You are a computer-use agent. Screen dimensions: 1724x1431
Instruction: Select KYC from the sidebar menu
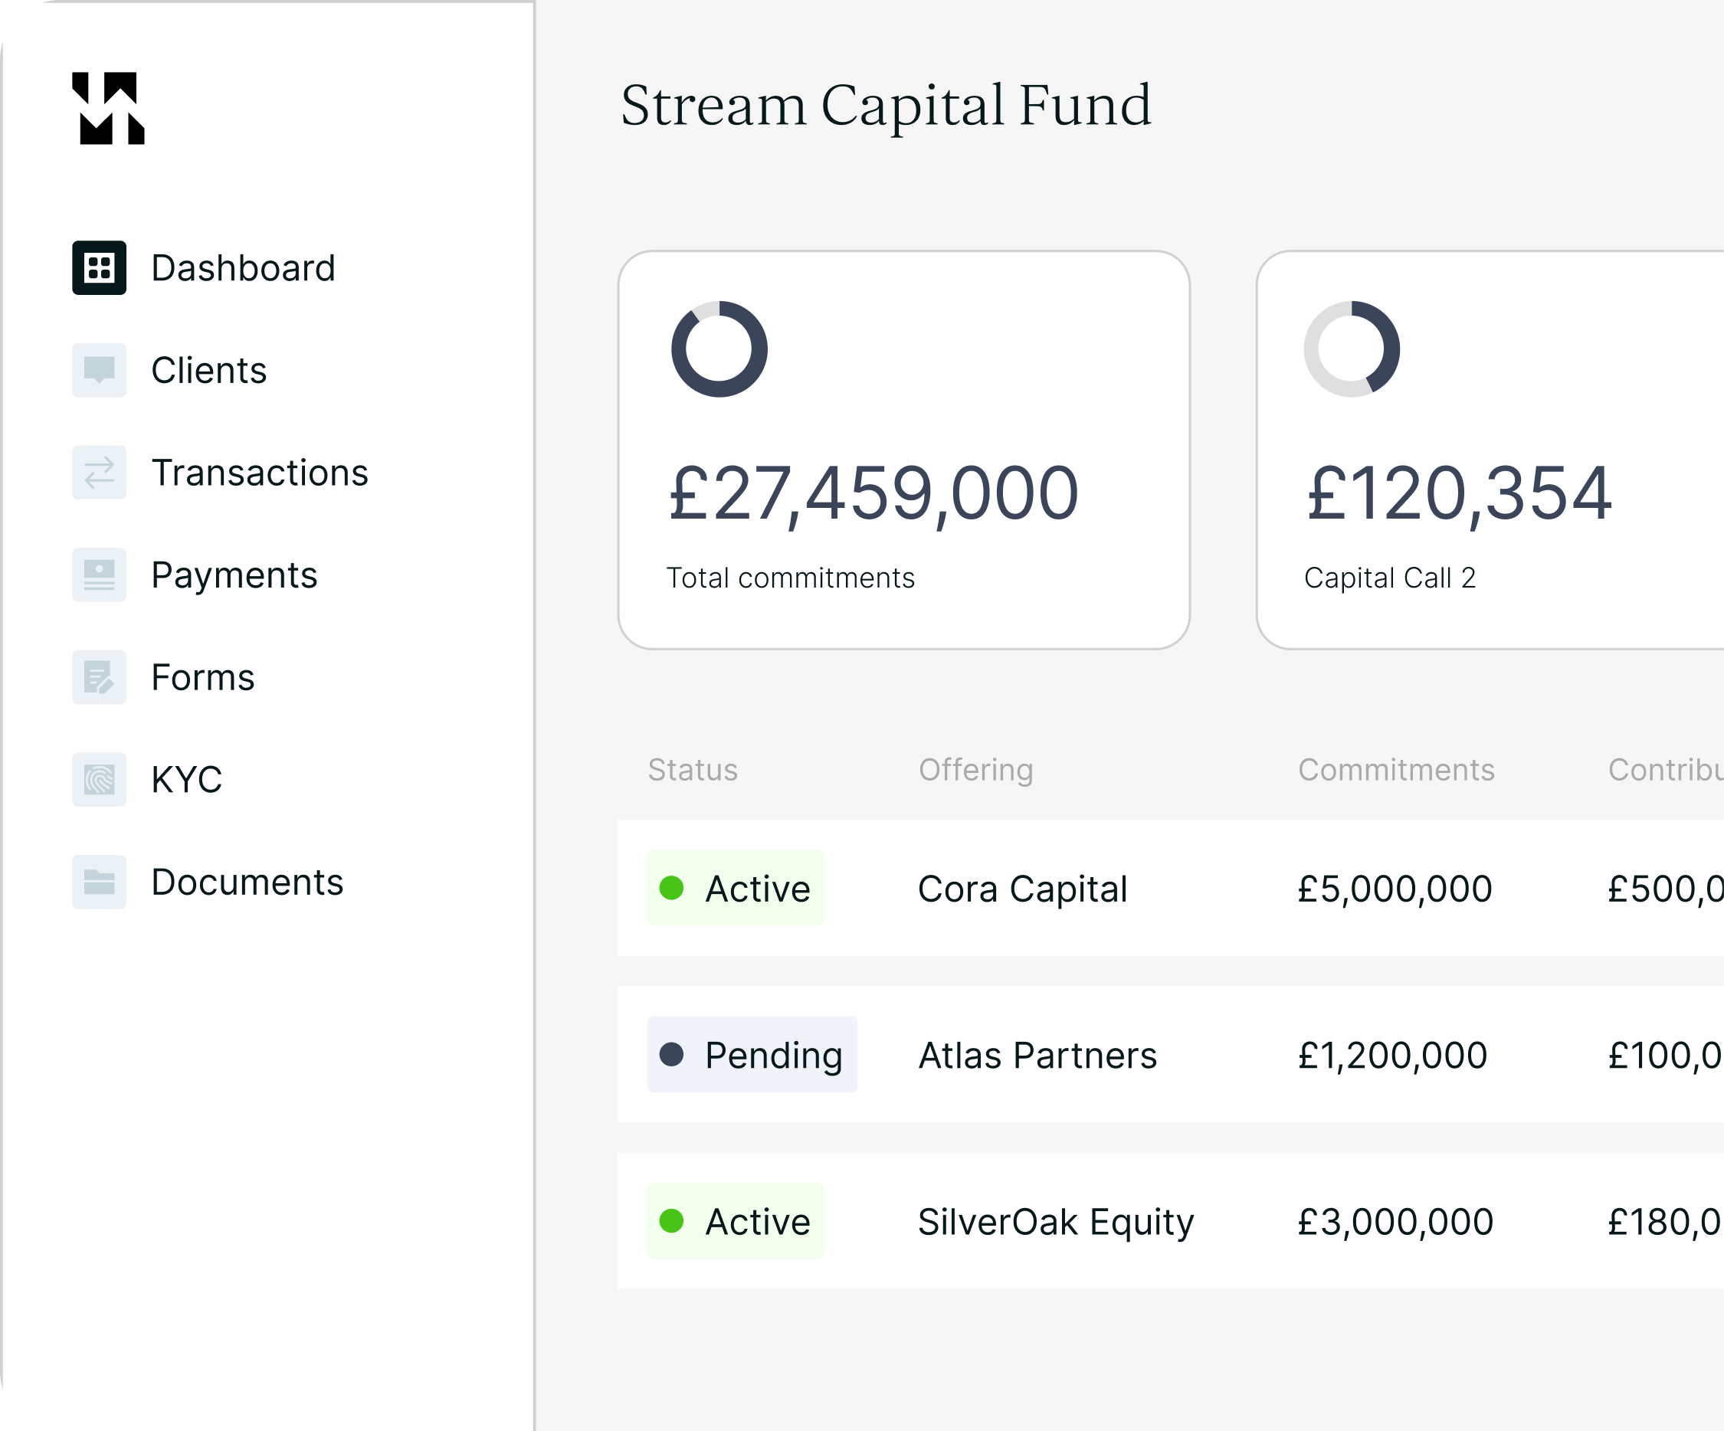(186, 780)
